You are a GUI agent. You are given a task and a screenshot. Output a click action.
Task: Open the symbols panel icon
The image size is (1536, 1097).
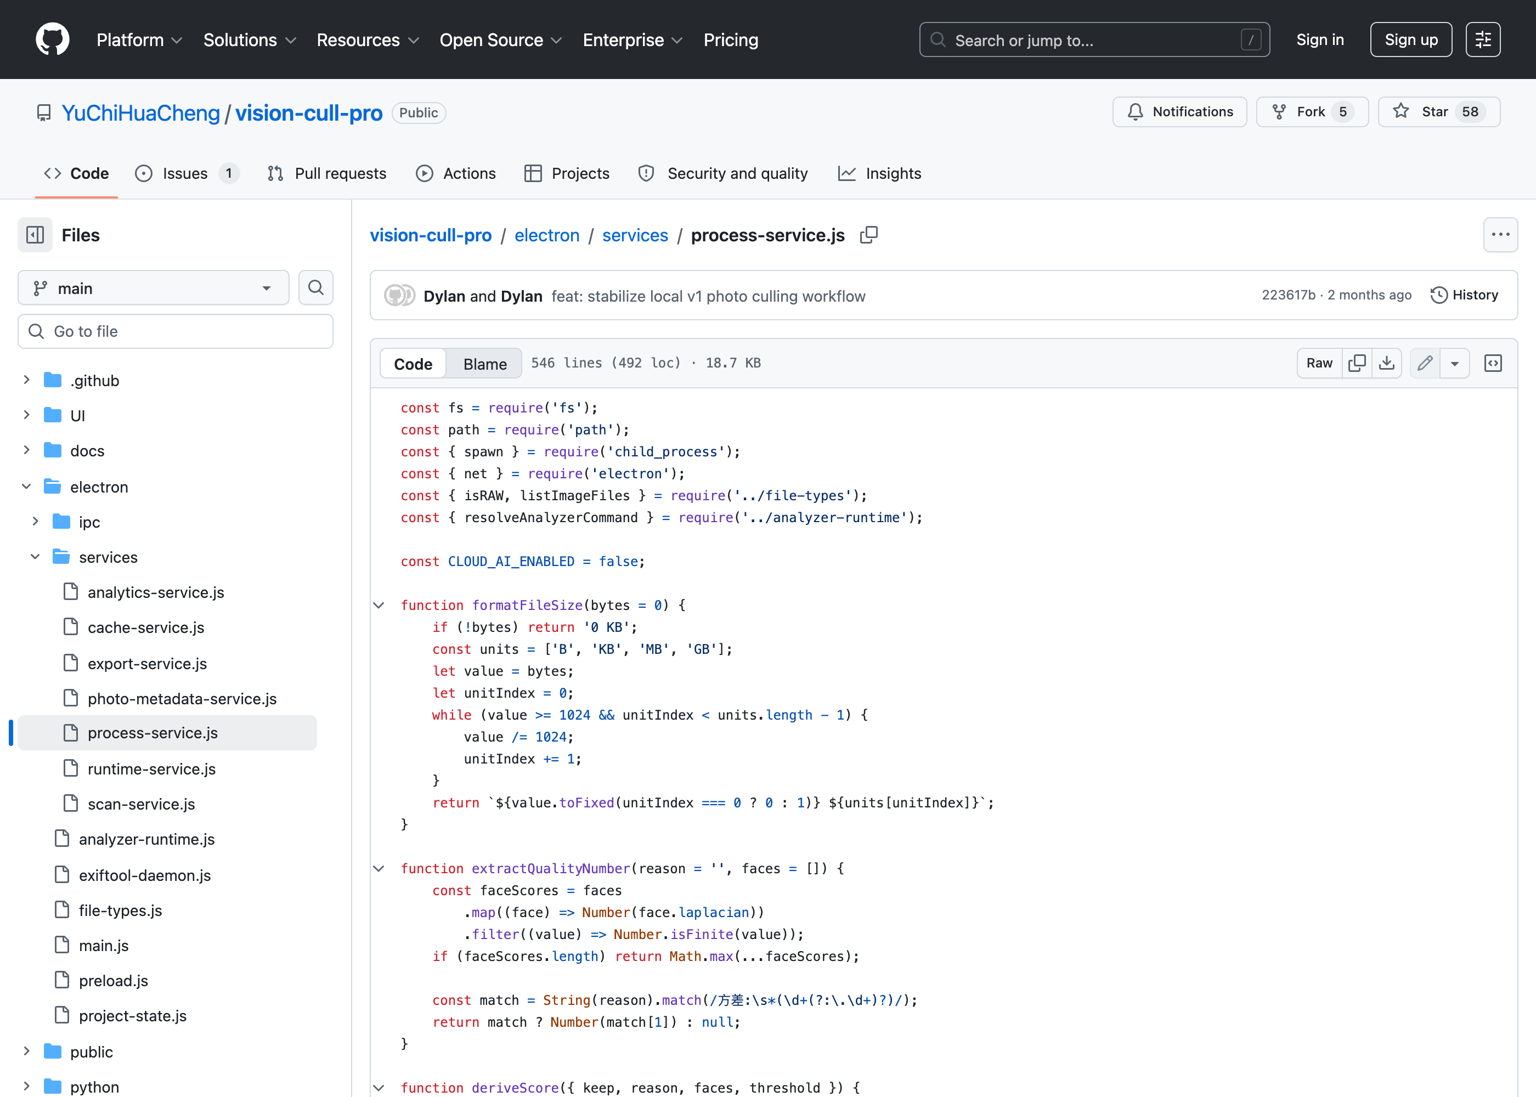point(1493,364)
